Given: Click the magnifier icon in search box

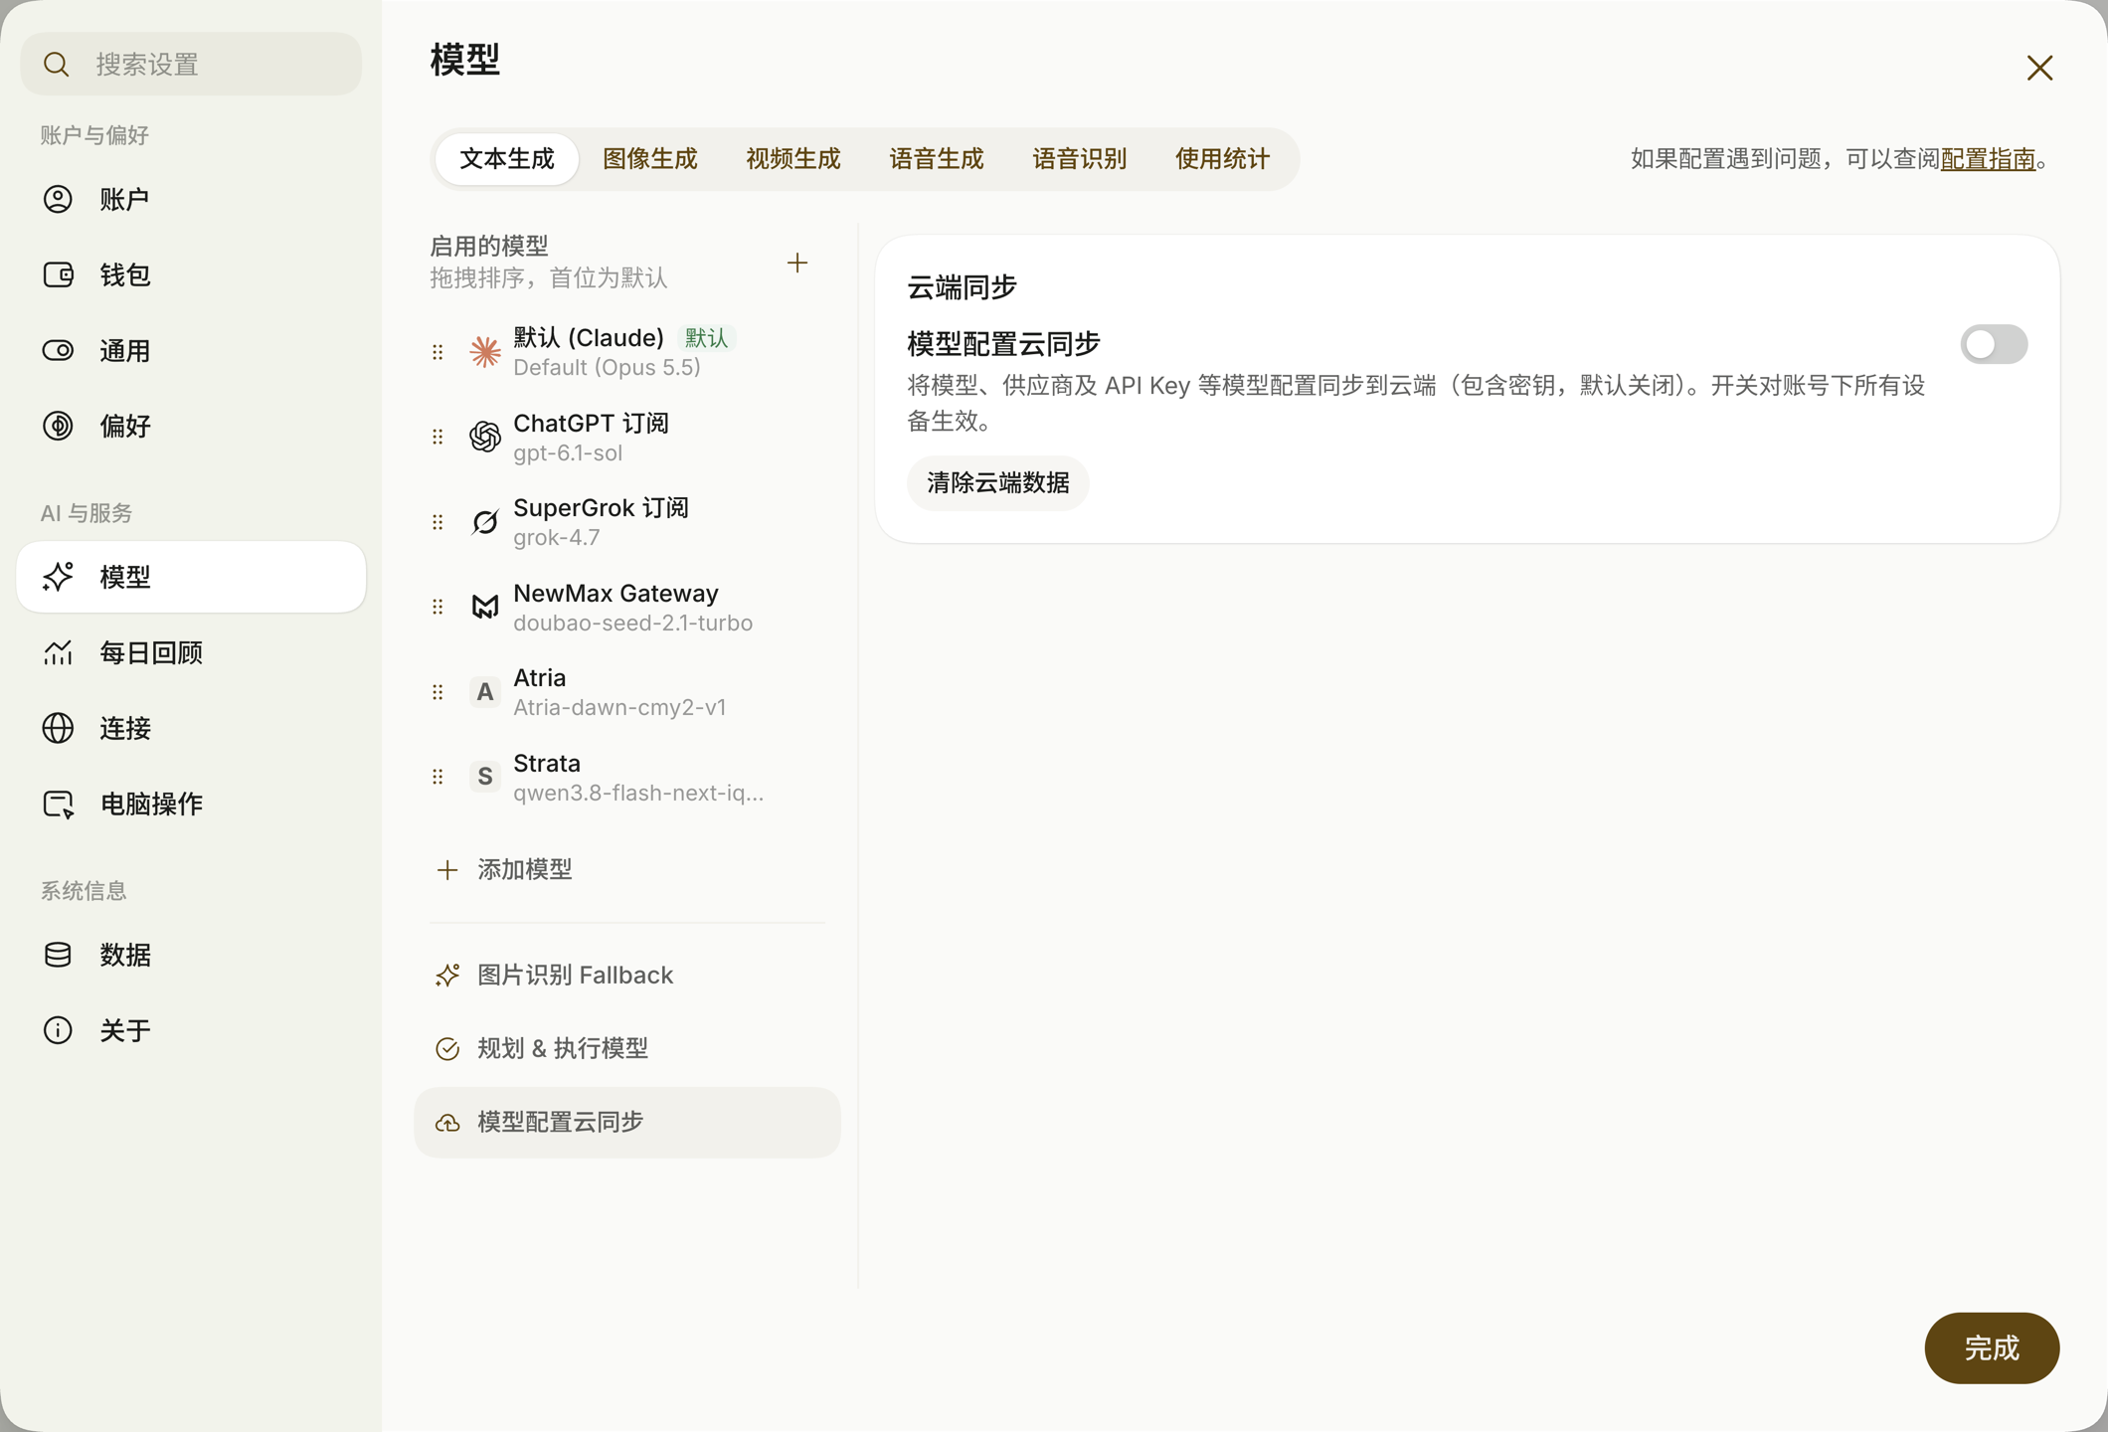Looking at the screenshot, I should [x=57, y=65].
